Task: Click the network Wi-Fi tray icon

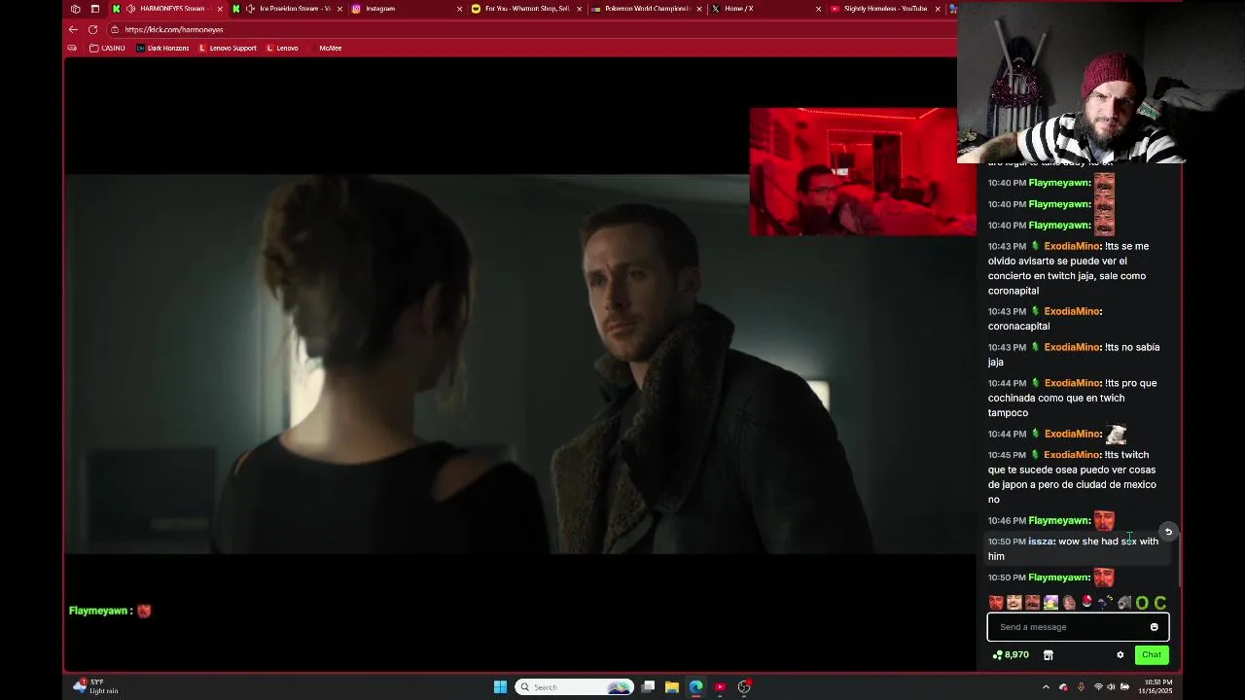Action: tap(1098, 687)
